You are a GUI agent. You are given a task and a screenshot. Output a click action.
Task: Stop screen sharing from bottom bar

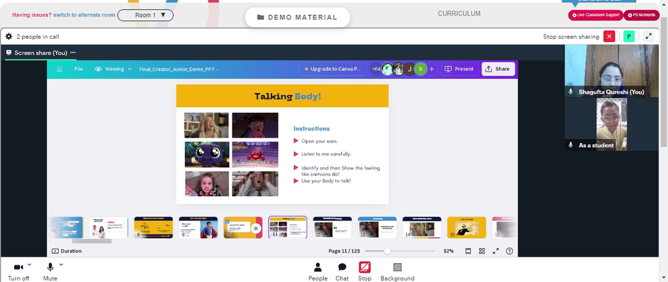(x=365, y=272)
